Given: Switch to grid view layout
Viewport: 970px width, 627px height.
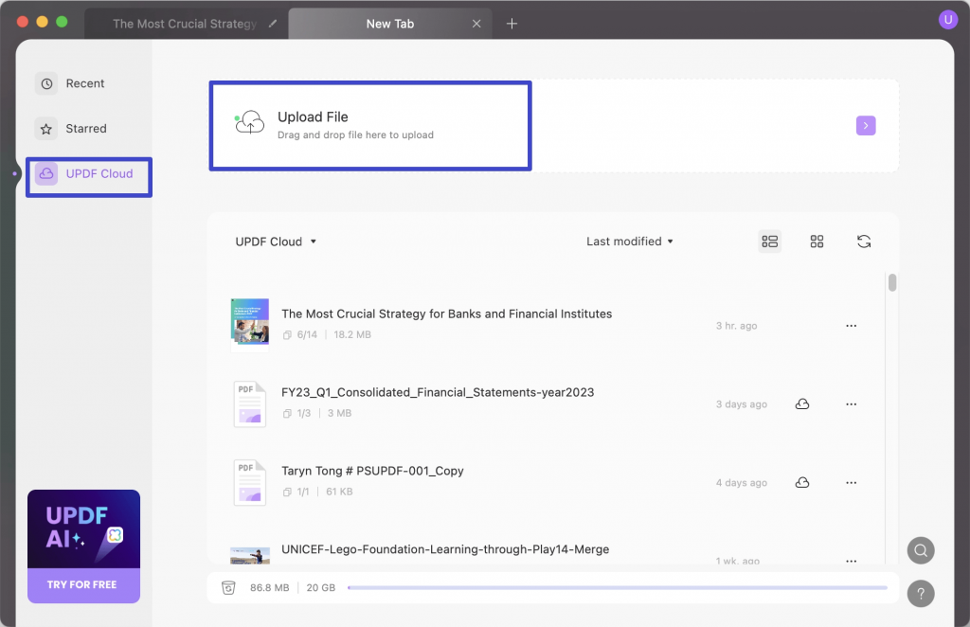Looking at the screenshot, I should [817, 242].
